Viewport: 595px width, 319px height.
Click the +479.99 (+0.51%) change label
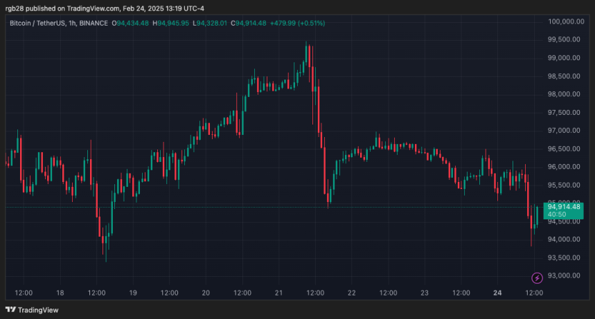298,23
